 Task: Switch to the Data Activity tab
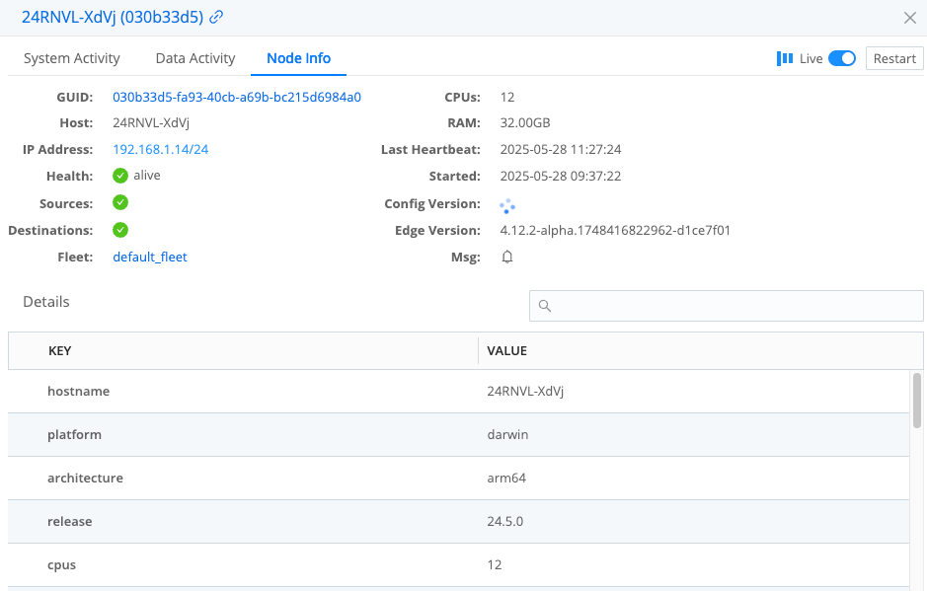tap(194, 58)
